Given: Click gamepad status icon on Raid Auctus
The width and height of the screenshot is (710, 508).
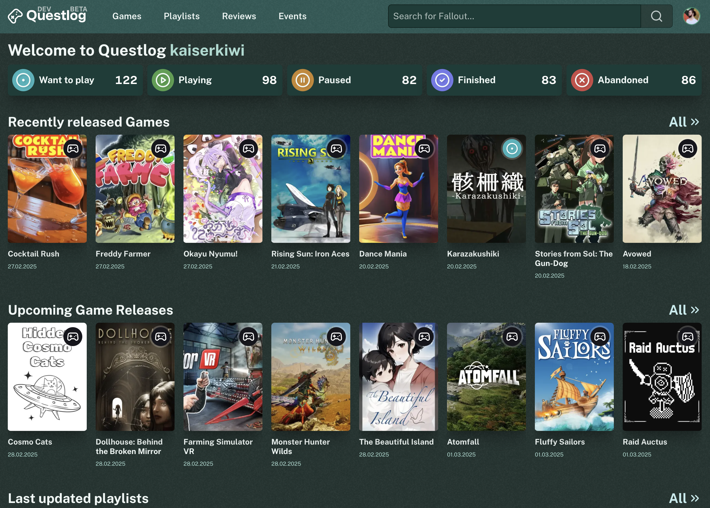Looking at the screenshot, I should tap(687, 337).
